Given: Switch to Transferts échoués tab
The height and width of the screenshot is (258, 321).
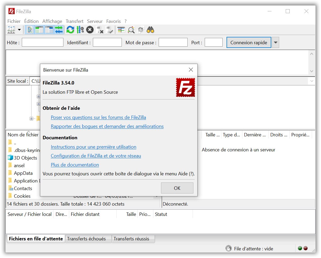Looking at the screenshot, I should (x=88, y=239).
